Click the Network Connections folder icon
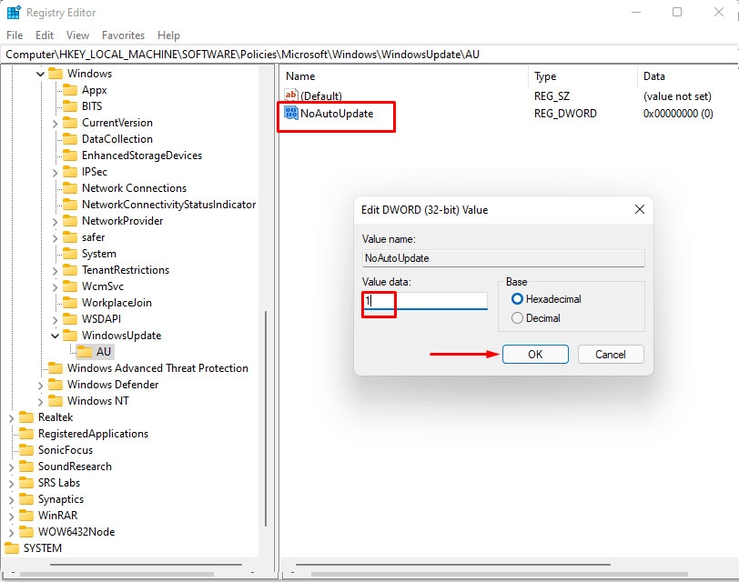This screenshot has height=582, width=739. pyautogui.click(x=70, y=188)
